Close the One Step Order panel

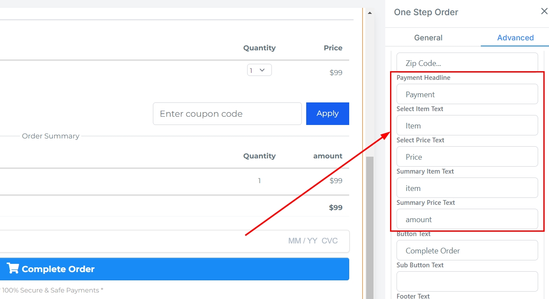tap(544, 11)
